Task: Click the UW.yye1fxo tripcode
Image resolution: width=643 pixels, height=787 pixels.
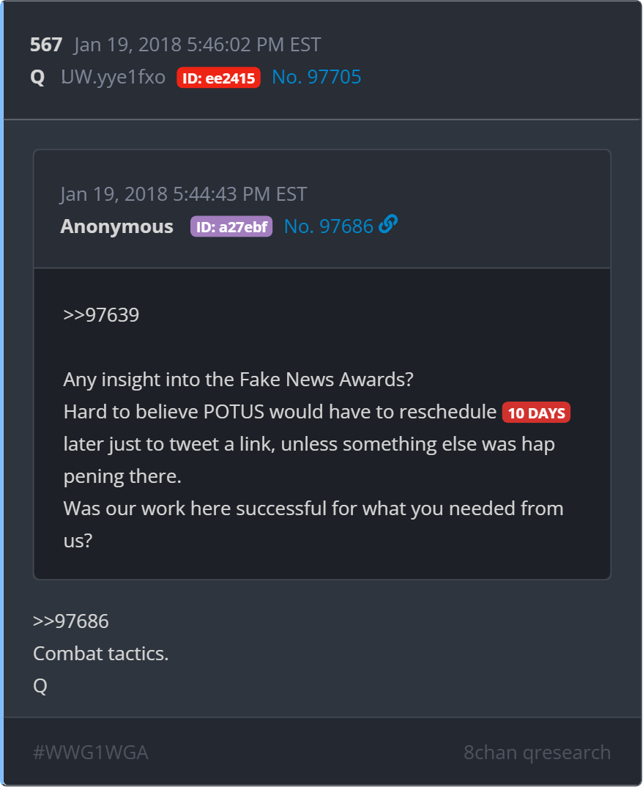Action: [x=113, y=77]
